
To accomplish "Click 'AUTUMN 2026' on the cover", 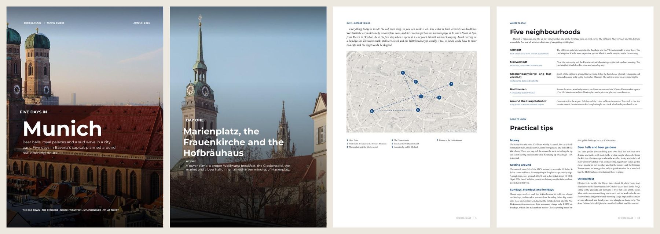I will [142, 23].
